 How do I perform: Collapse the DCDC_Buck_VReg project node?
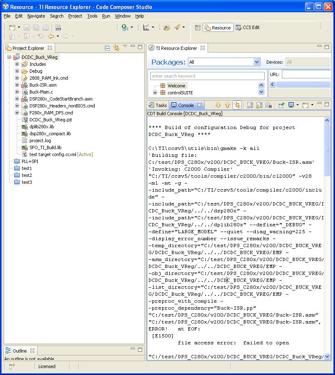9,57
